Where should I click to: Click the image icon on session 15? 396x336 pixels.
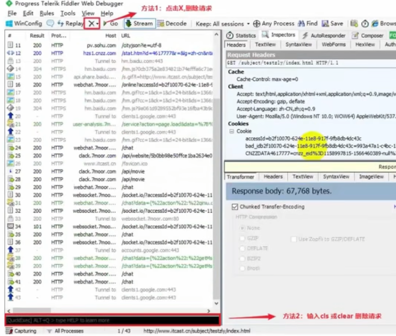point(10,77)
